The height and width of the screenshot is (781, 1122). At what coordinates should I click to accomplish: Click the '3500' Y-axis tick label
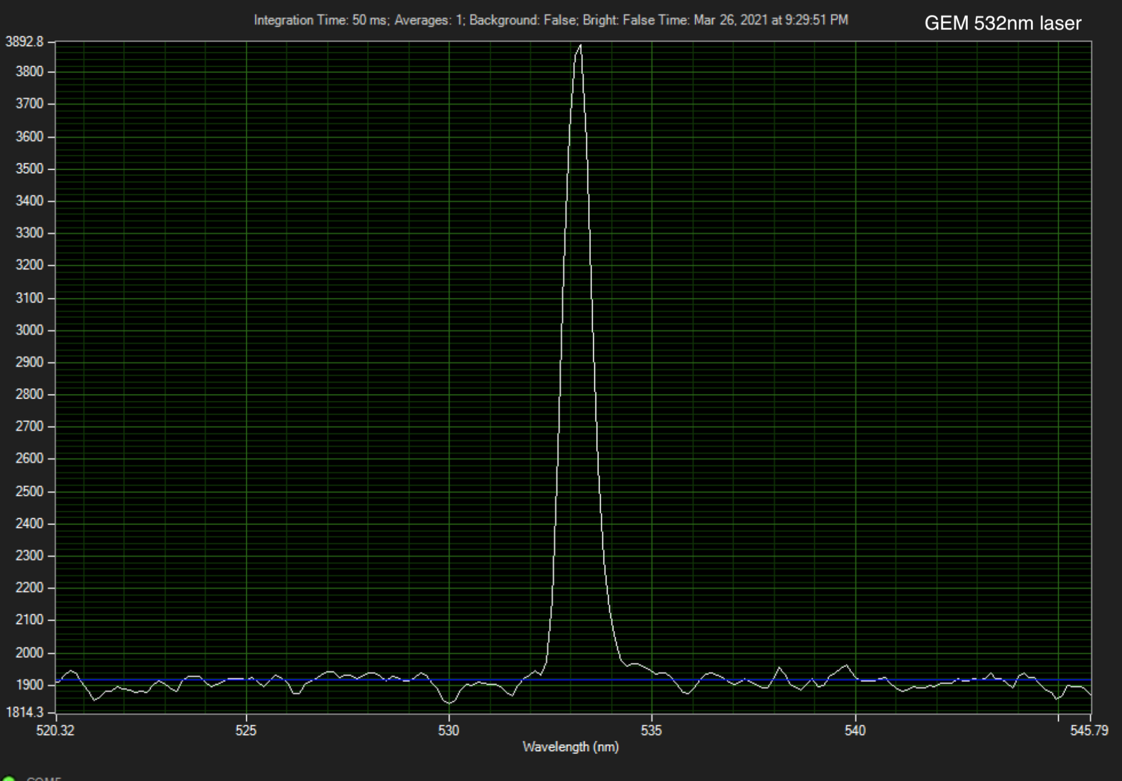tap(29, 169)
